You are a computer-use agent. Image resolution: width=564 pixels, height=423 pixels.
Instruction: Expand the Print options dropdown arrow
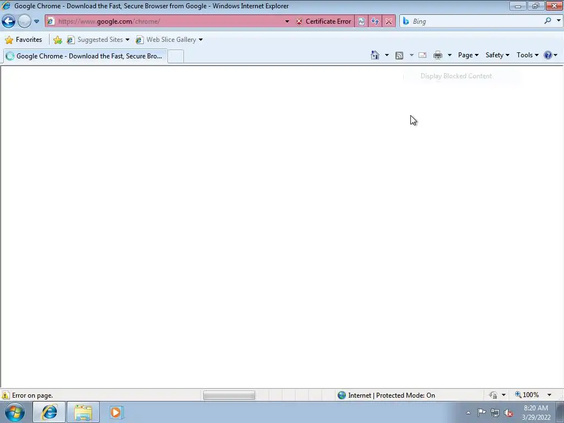[449, 55]
